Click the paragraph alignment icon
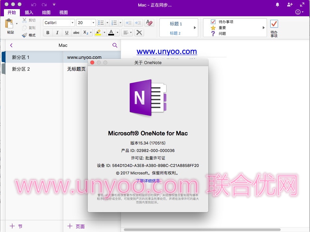The image size is (310, 232). (x=126, y=33)
